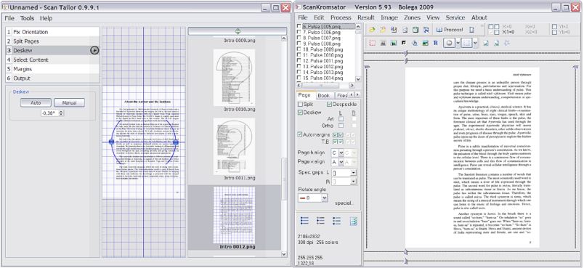The height and width of the screenshot is (268, 584).
Task: Open Zones menu in ScanKromsator
Action: coord(412,17)
